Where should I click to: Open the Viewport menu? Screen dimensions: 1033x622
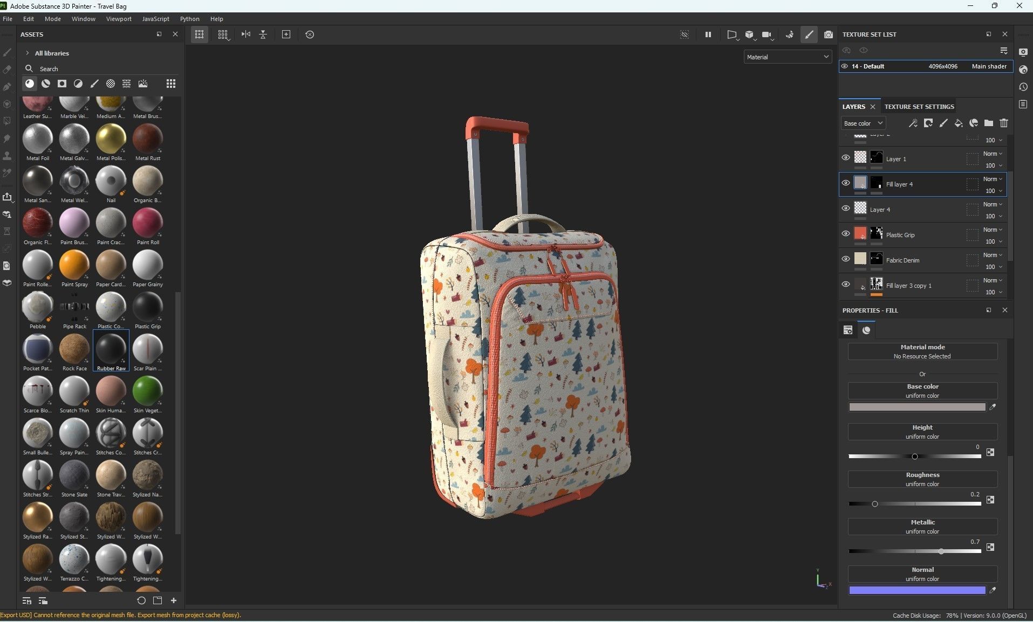pyautogui.click(x=119, y=19)
